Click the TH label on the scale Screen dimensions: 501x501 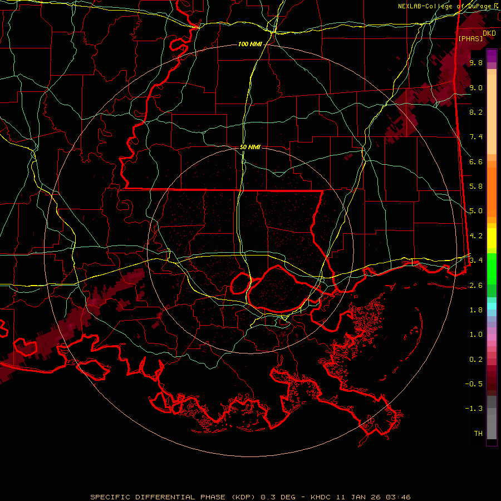click(478, 434)
